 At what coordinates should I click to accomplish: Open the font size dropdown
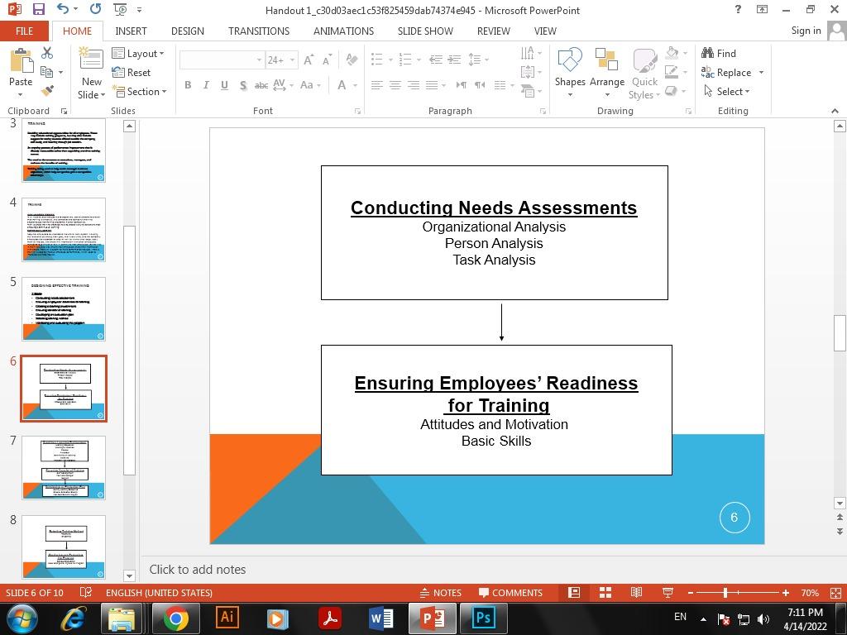(x=290, y=60)
